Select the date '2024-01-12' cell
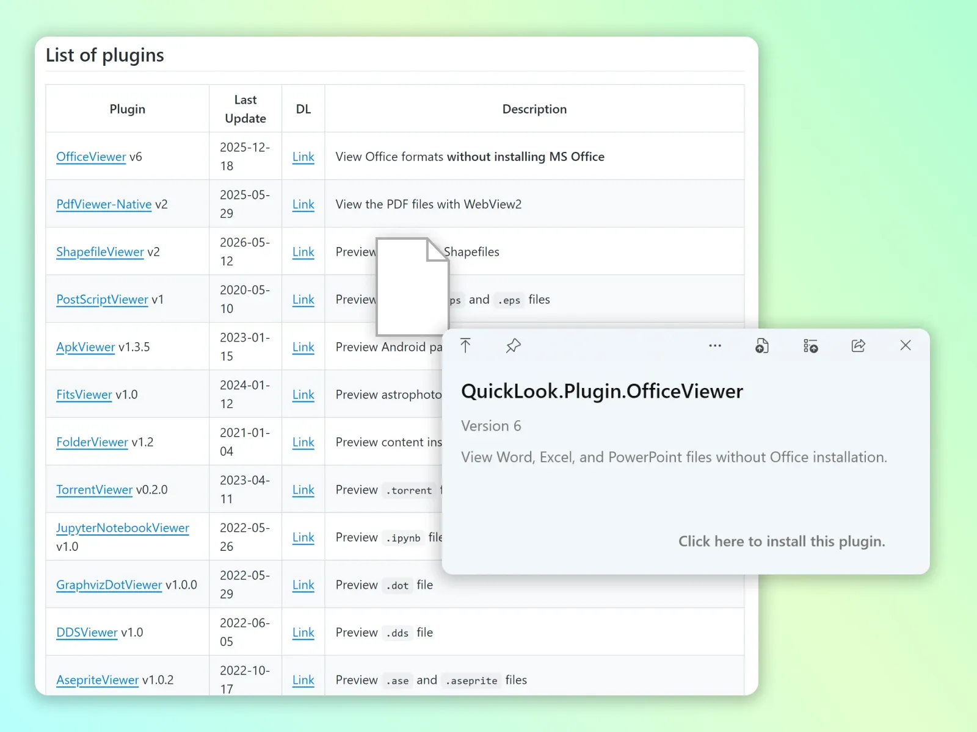This screenshot has height=732, width=977. [245, 395]
